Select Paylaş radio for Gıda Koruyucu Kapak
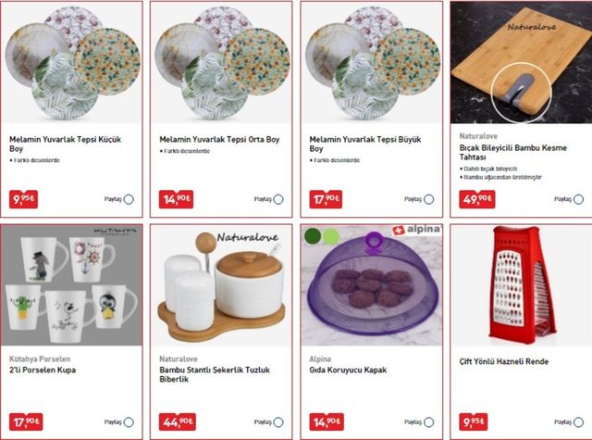The height and width of the screenshot is (440, 592). [x=429, y=422]
